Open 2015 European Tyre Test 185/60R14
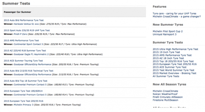Image resolution: width=205 pixels, height=112 pixels. click(x=23, y=91)
